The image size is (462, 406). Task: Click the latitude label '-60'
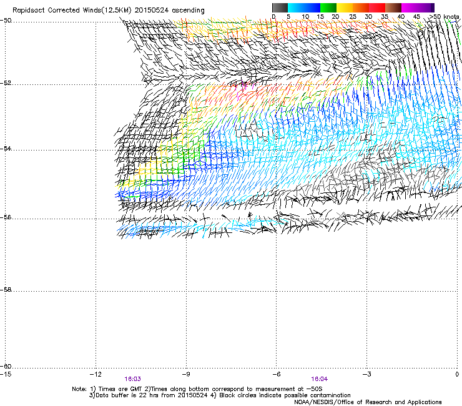click(6, 366)
